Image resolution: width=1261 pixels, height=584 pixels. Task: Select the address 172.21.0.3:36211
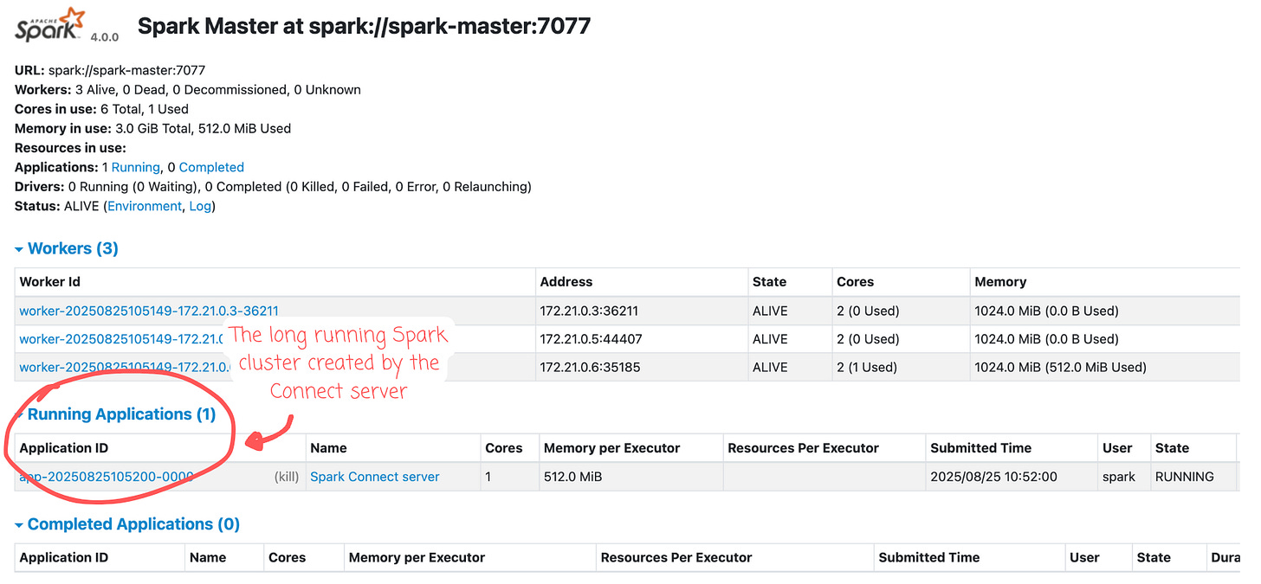click(591, 311)
